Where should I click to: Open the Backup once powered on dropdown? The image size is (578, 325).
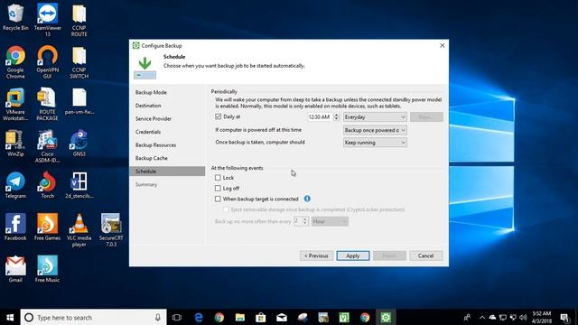375,130
